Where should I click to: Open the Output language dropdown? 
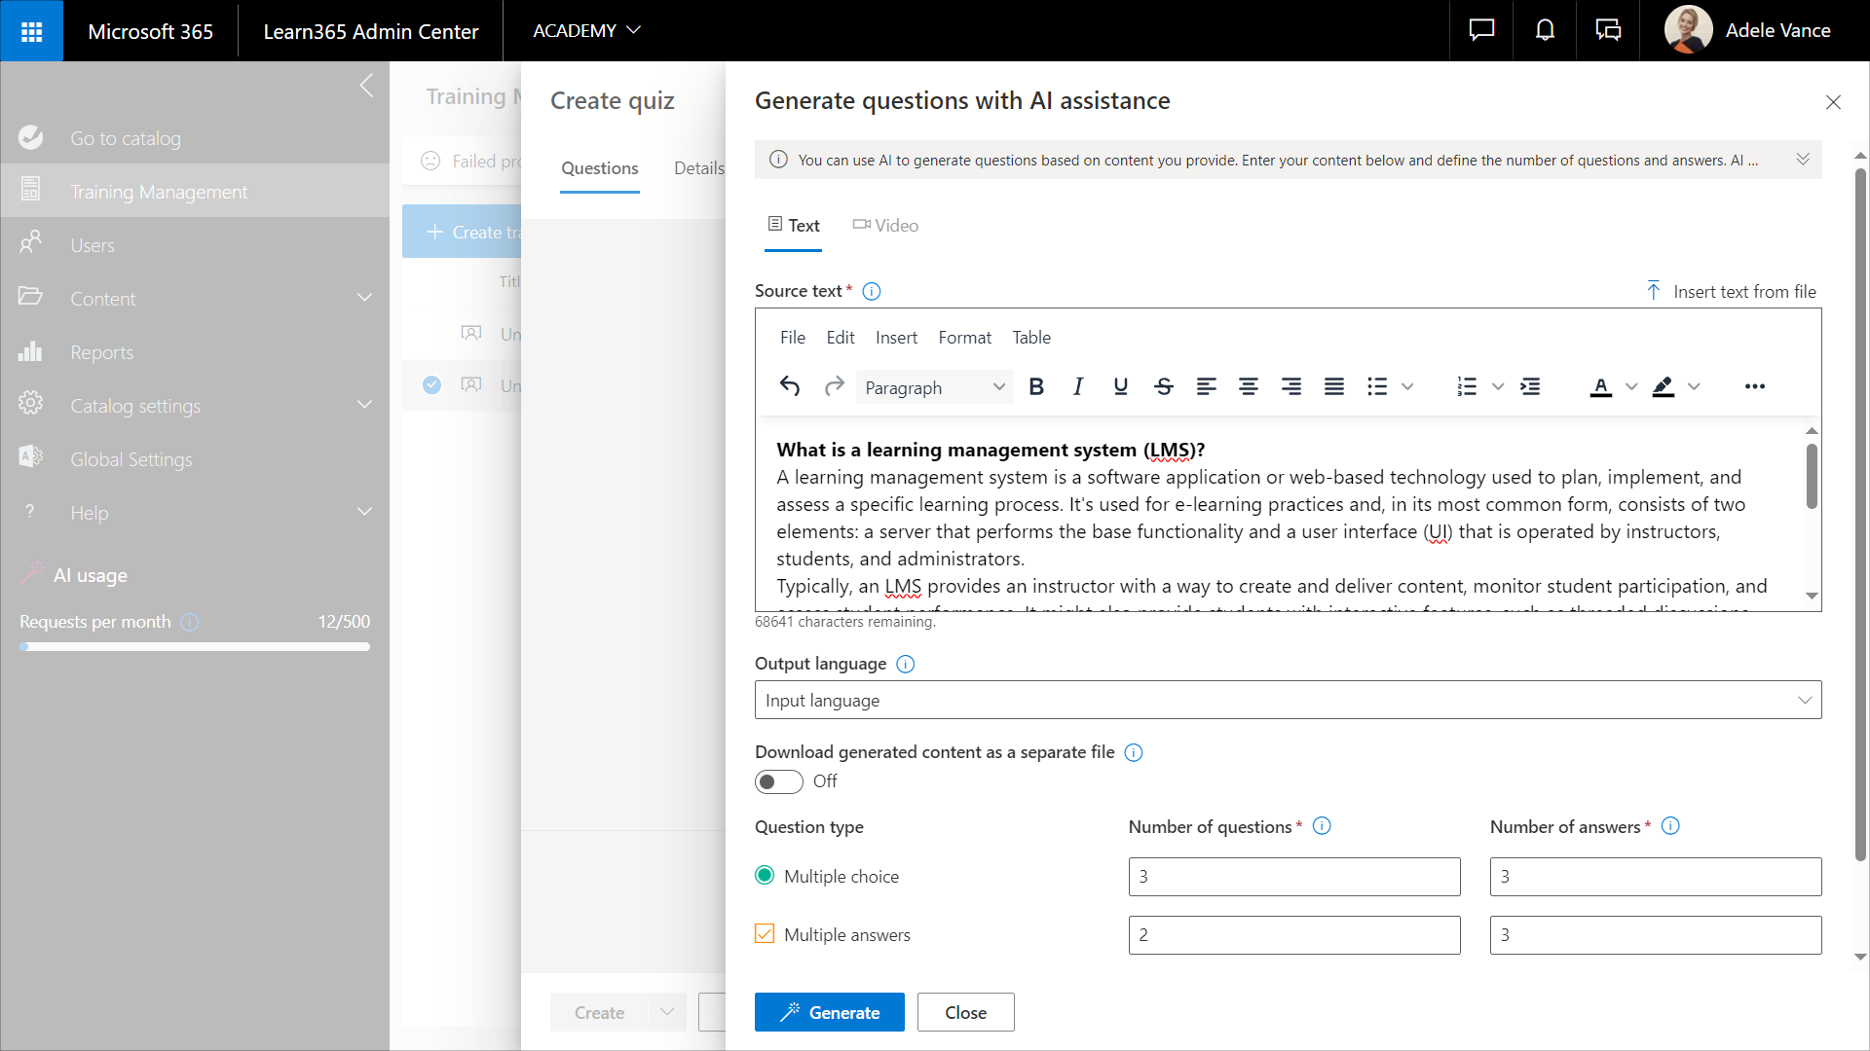point(1288,701)
